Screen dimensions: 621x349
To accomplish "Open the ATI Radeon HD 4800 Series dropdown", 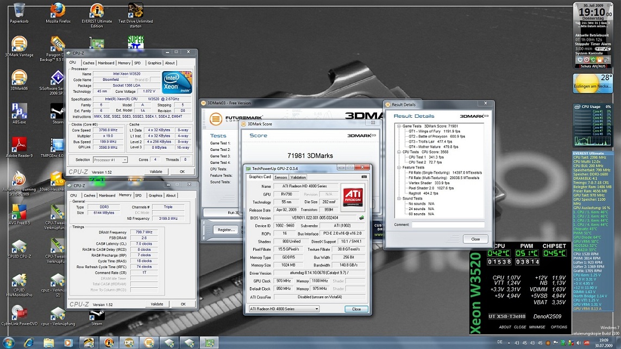I will 284,309.
